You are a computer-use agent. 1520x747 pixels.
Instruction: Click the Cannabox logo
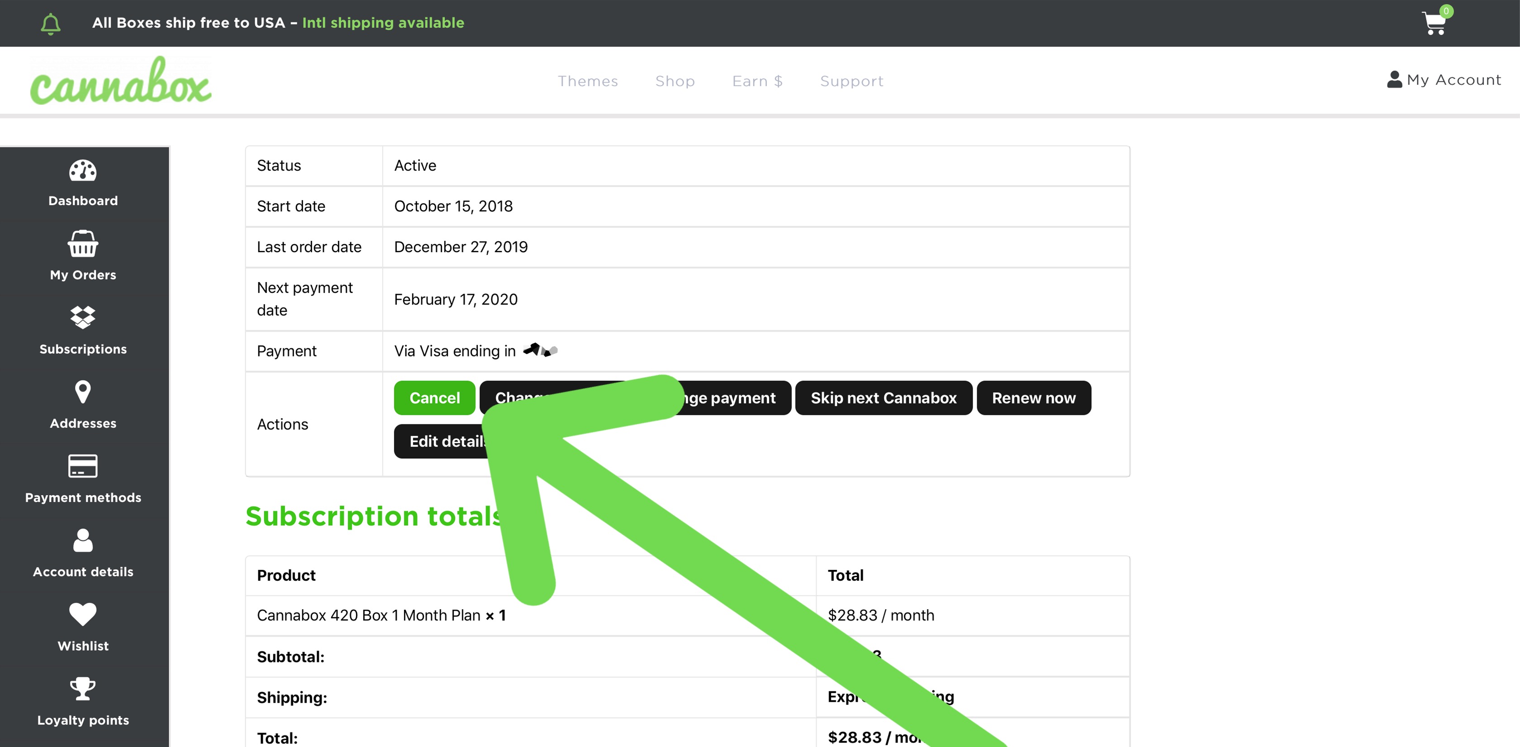[121, 81]
